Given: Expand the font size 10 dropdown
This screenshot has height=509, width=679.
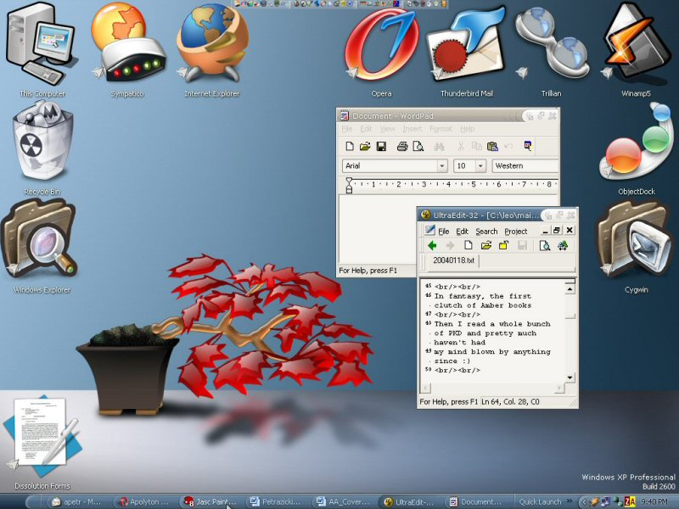Looking at the screenshot, I should tap(480, 166).
